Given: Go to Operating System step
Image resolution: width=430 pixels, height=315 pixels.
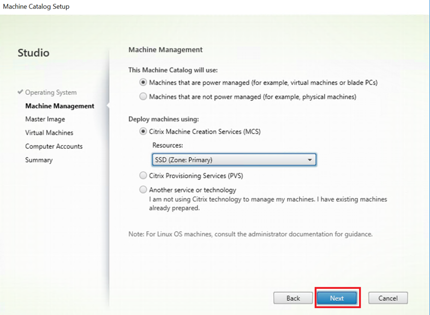Looking at the screenshot, I should pyautogui.click(x=51, y=93).
